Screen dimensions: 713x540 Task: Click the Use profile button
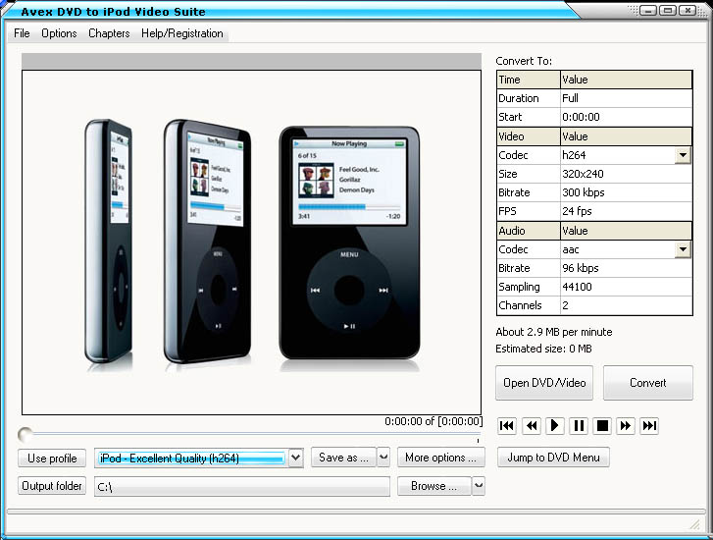point(52,459)
